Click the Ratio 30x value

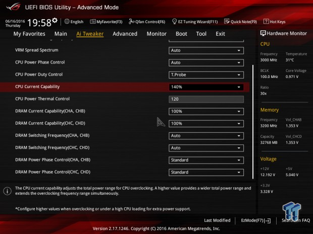[x=264, y=93]
